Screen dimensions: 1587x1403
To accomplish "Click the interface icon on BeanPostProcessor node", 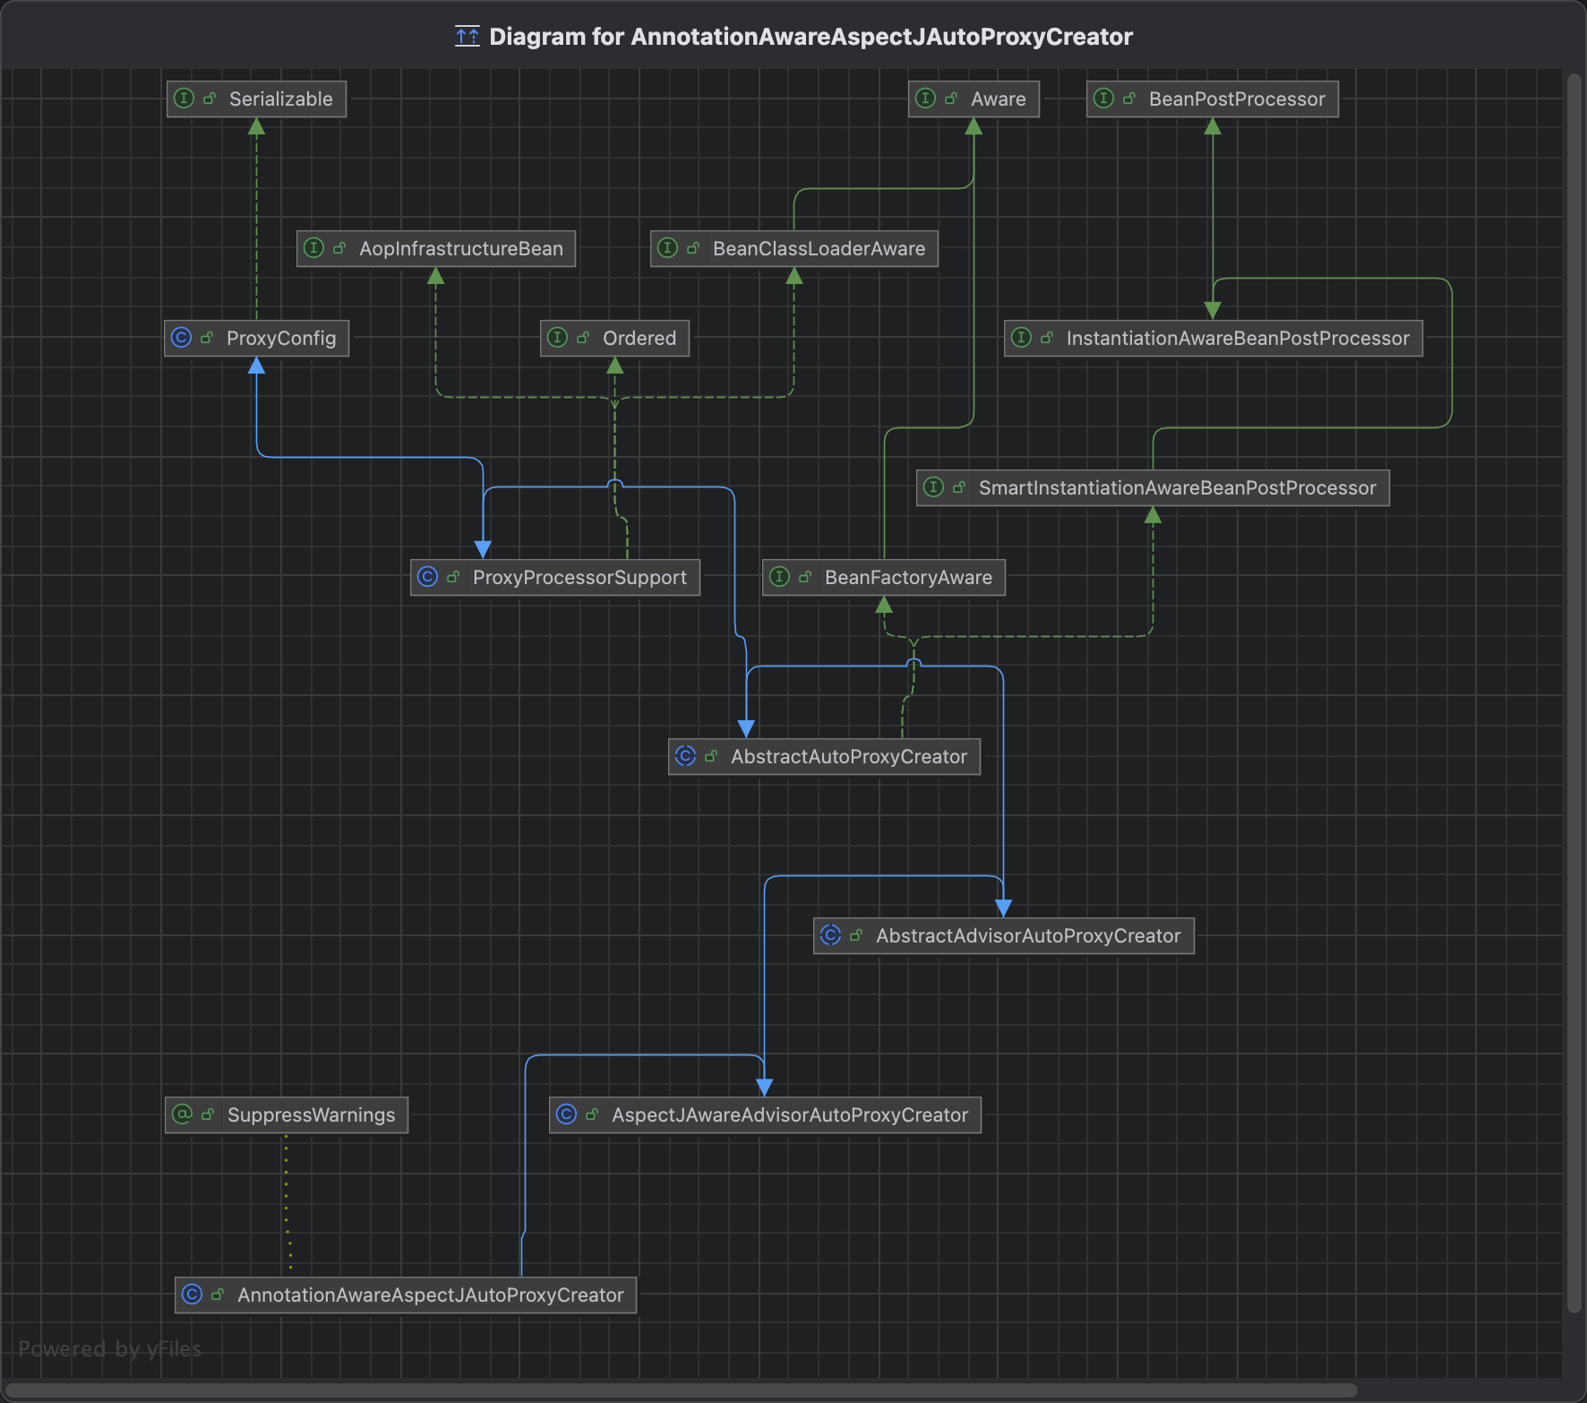I will point(1103,99).
